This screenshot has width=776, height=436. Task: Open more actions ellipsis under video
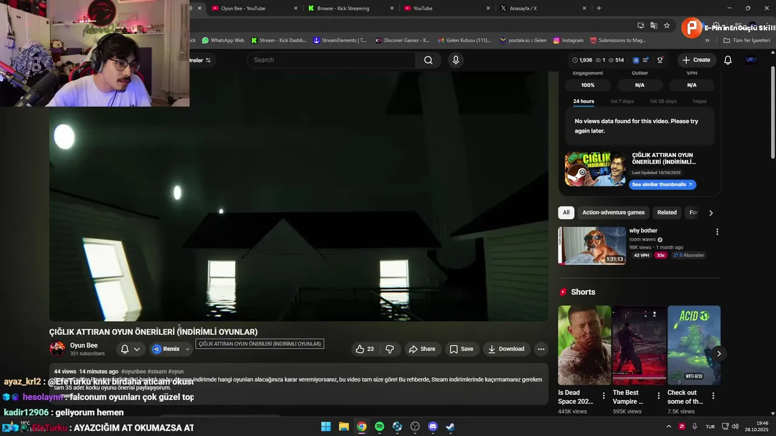pos(541,349)
